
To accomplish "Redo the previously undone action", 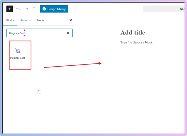I will pos(26,9).
